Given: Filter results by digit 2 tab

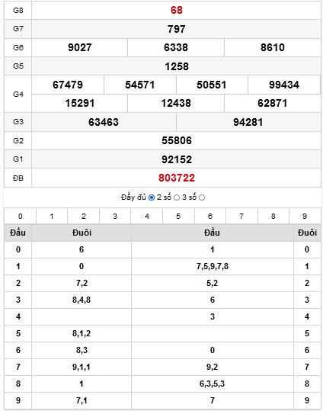Looking at the screenshot, I should [83, 217].
